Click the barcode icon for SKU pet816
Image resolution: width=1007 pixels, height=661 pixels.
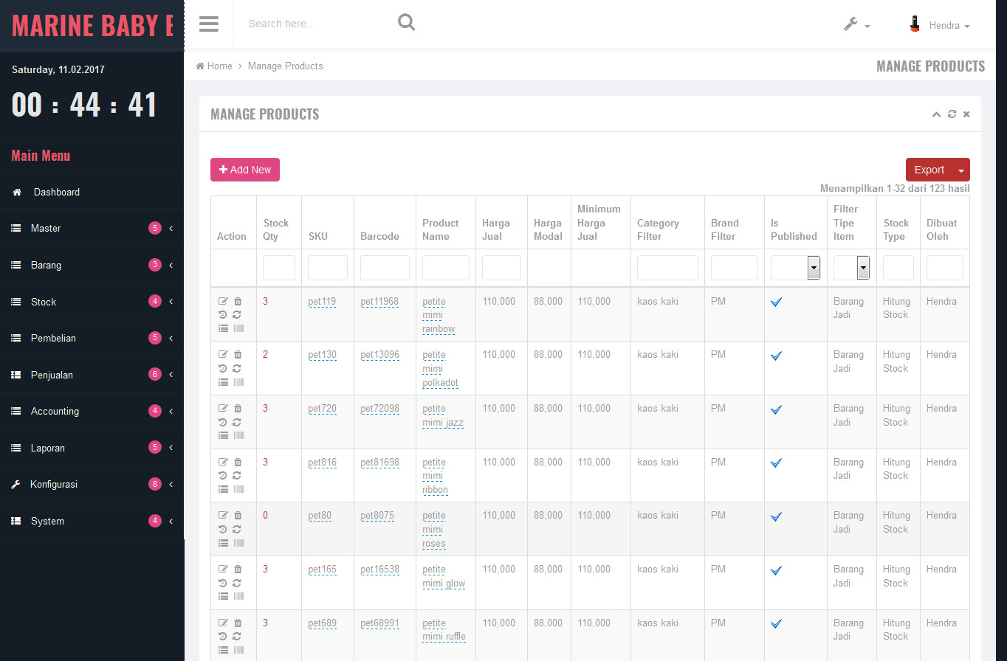(238, 489)
